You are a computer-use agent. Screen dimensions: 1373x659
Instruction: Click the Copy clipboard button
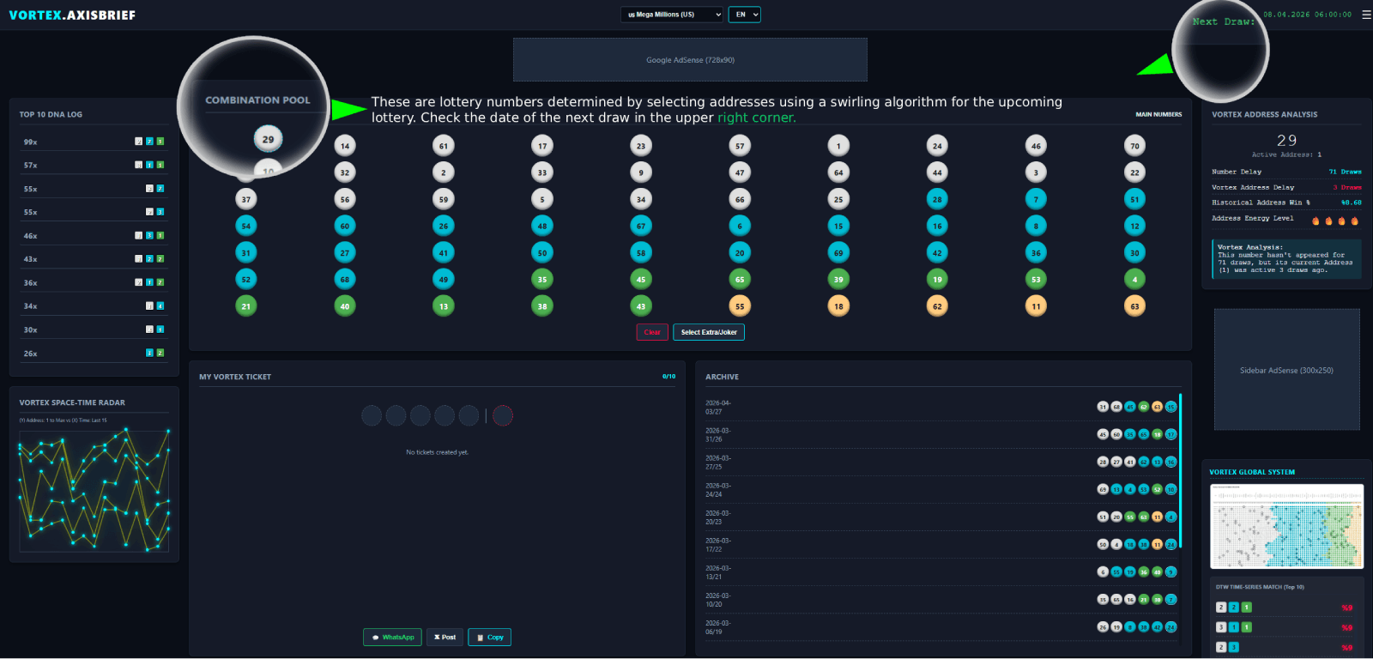pos(489,637)
